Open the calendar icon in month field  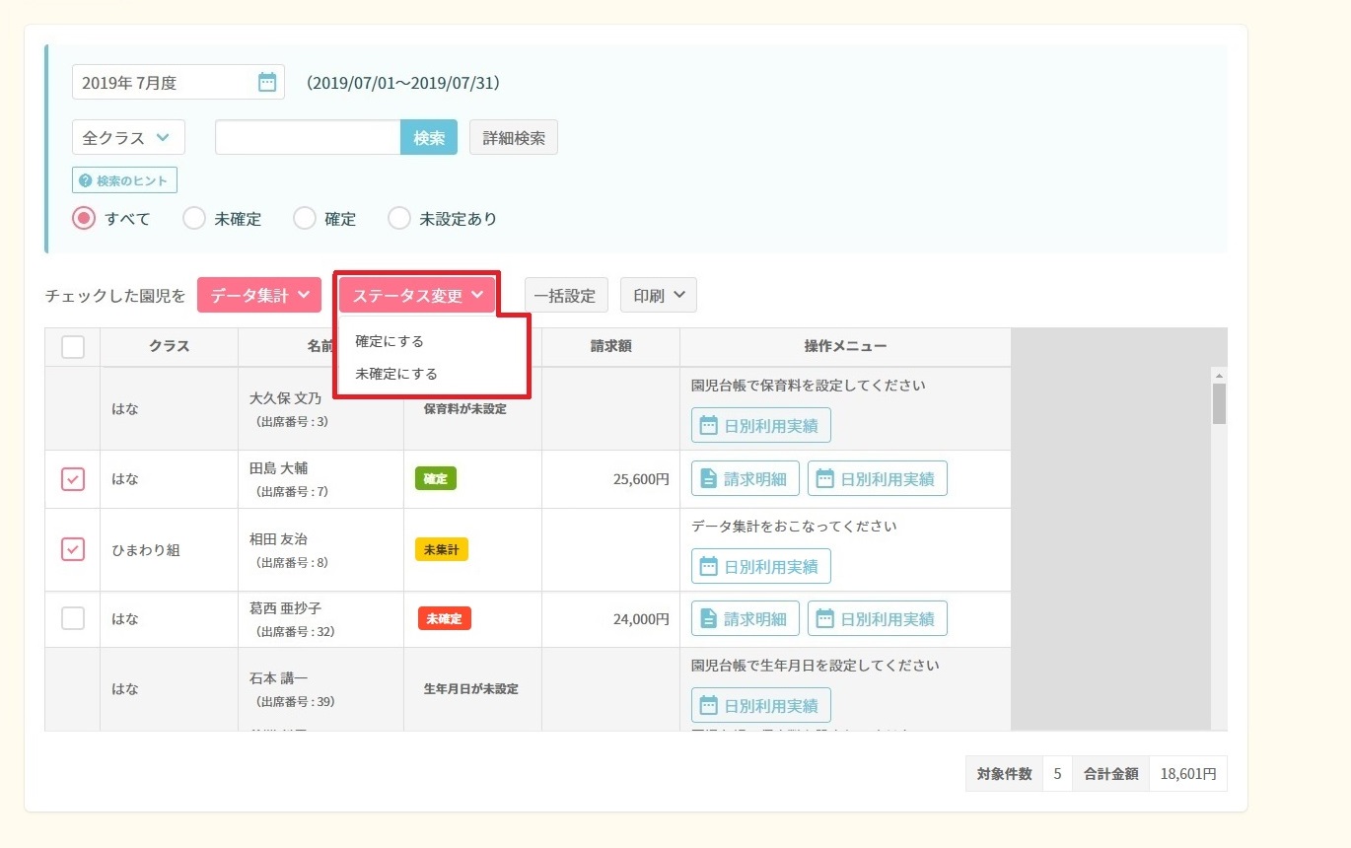(x=267, y=83)
